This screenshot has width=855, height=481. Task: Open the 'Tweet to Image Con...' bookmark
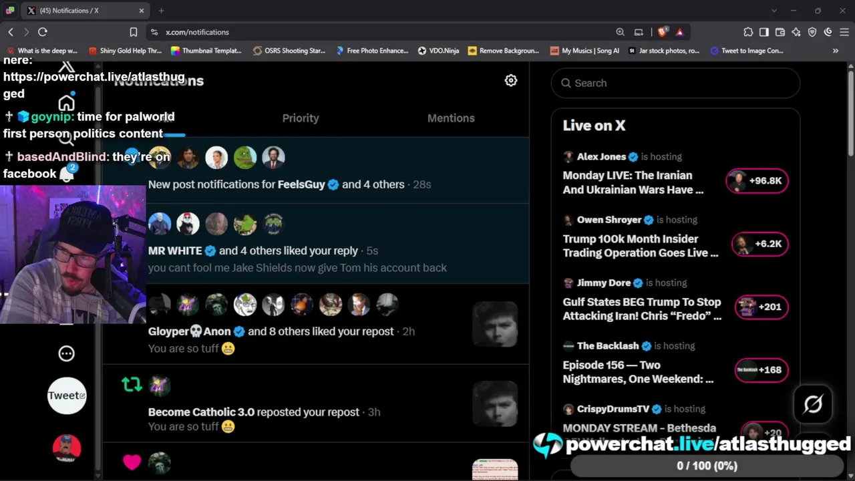[x=747, y=51]
